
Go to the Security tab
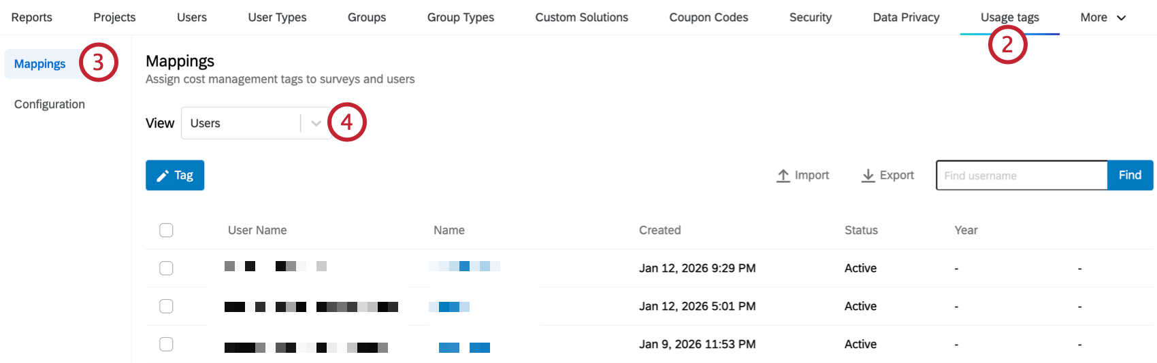810,18
